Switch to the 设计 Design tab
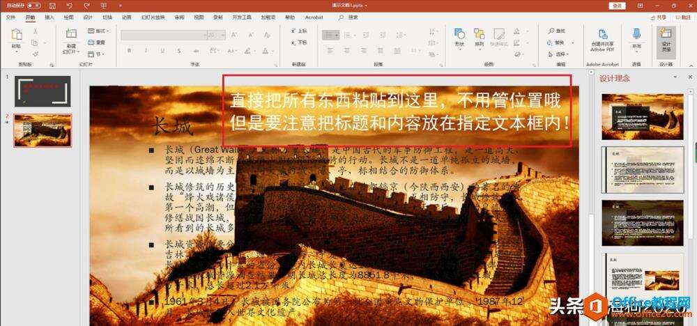 [x=88, y=17]
